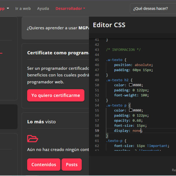Click the '.w-texto h2 {' selector line
Viewport: 176px width, 176px height.
click(x=119, y=80)
